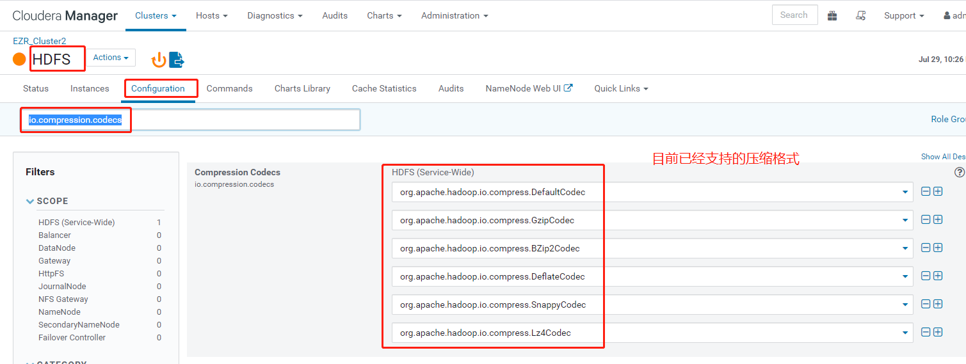The image size is (966, 364).
Task: Filter by Failover Controller scope
Action: point(72,338)
